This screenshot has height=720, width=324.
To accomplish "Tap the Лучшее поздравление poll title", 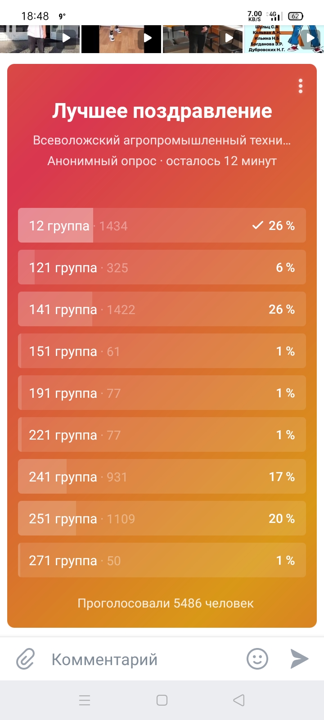I will 162,111.
